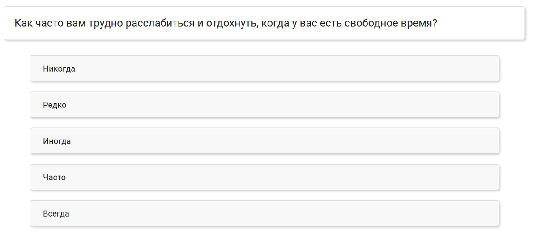
Task: Click the "Иногда" text label
Action: coord(57,141)
